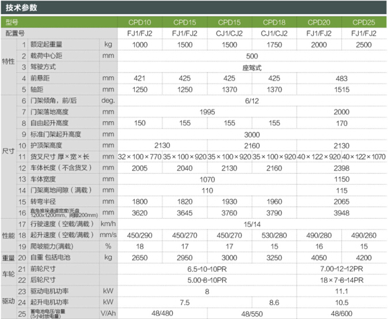Image resolution: width=388 pixels, height=319 pixels.
Task: Click the 18×7-8-14PR rear tire value
Action: (341, 279)
